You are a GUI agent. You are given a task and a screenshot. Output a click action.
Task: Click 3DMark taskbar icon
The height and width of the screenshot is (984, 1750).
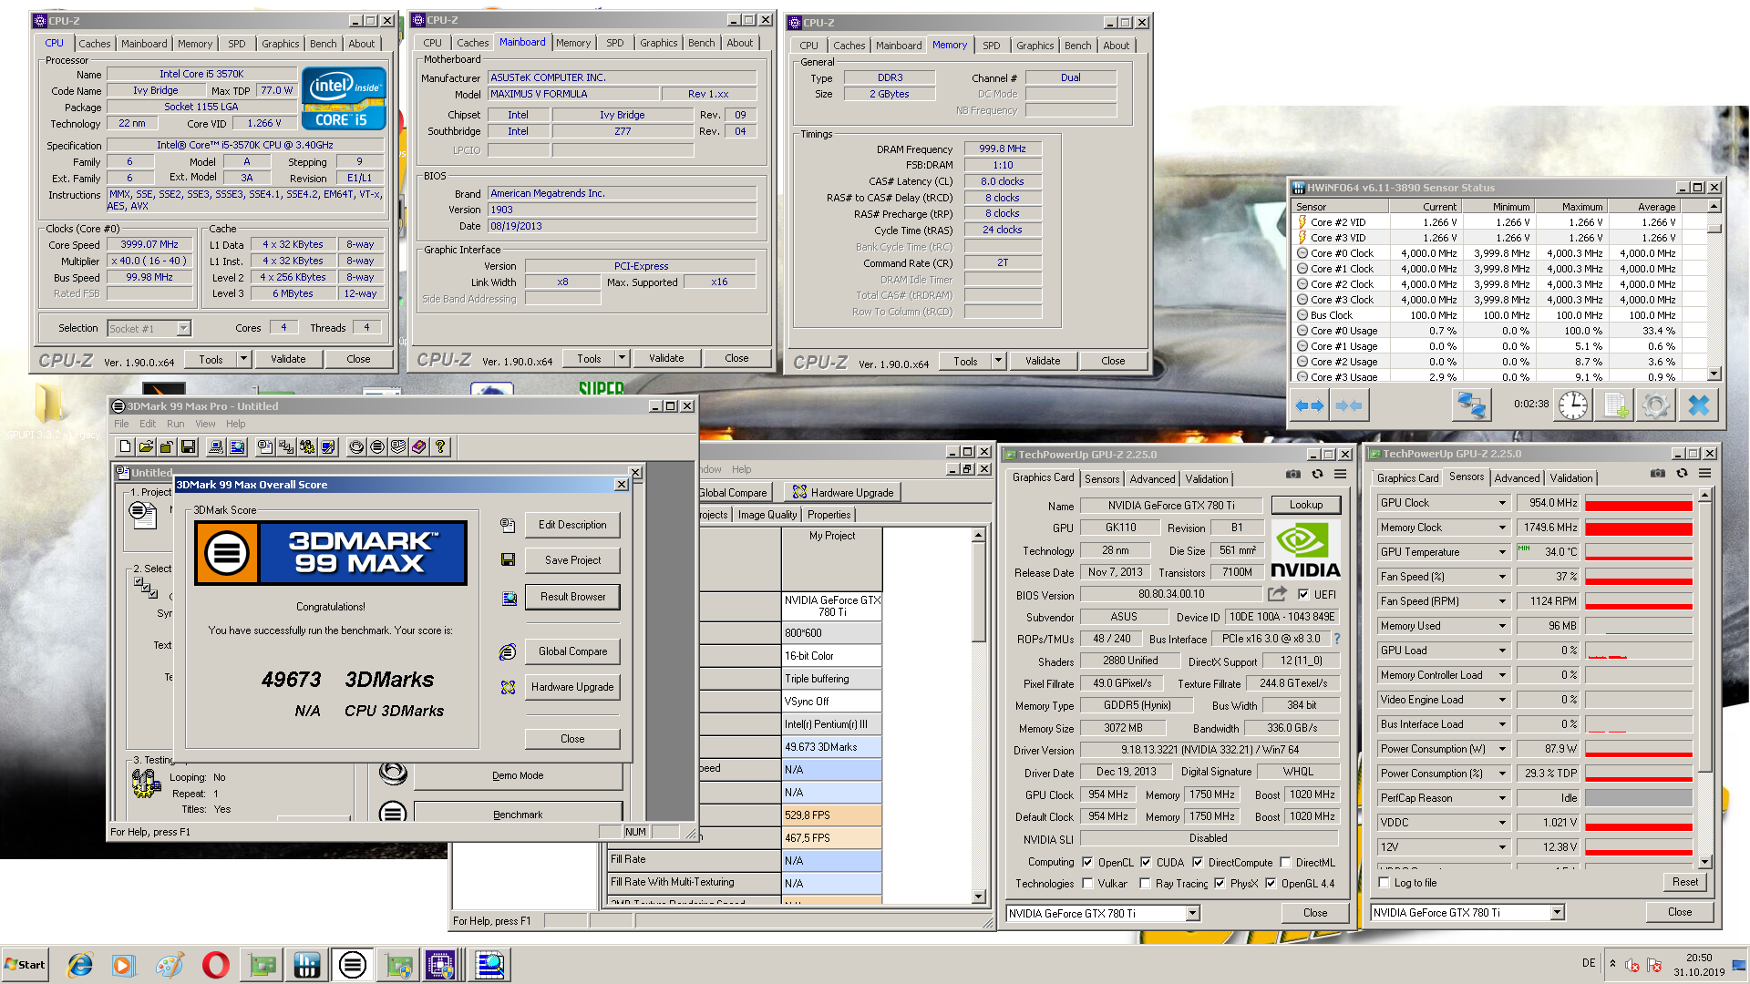352,965
